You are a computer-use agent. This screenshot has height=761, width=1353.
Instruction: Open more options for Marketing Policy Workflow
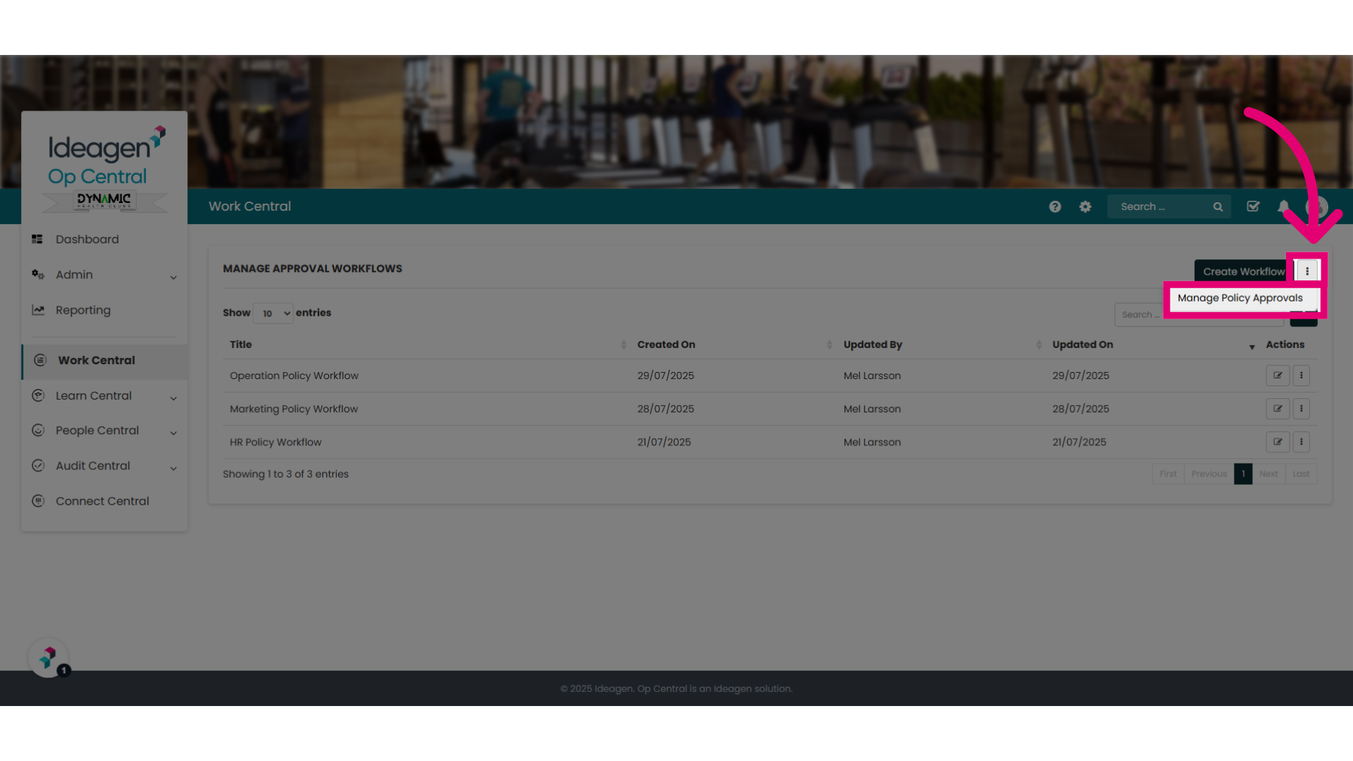1302,409
